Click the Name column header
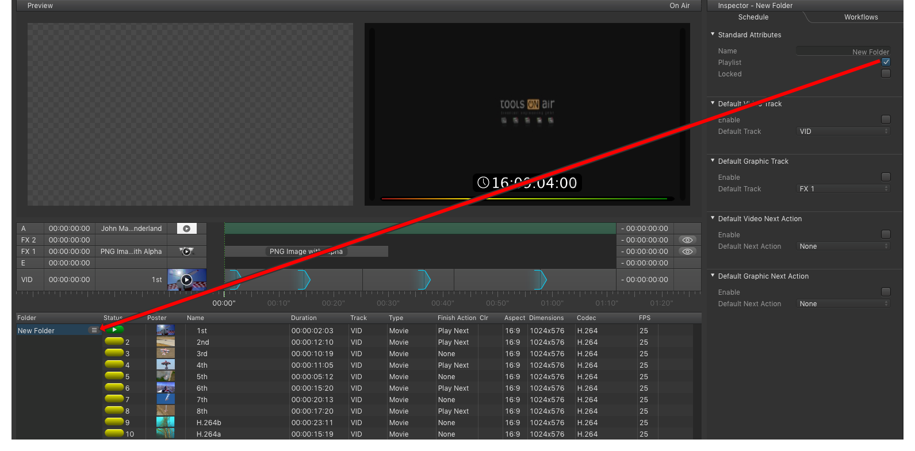 click(x=196, y=318)
